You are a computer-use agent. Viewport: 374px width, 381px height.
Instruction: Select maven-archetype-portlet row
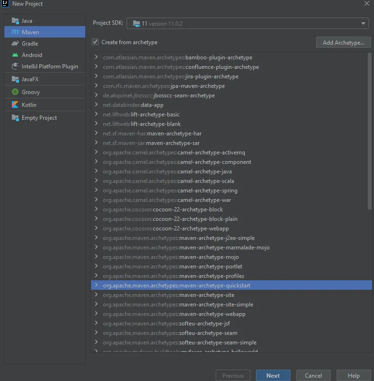(x=231, y=267)
